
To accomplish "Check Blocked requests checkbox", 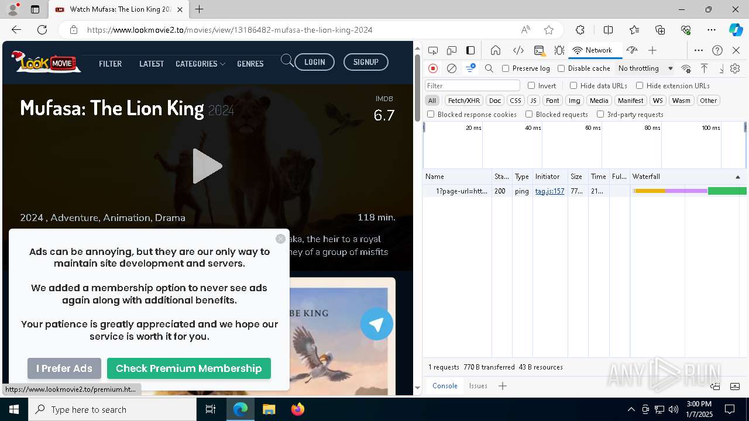I will pyautogui.click(x=529, y=115).
